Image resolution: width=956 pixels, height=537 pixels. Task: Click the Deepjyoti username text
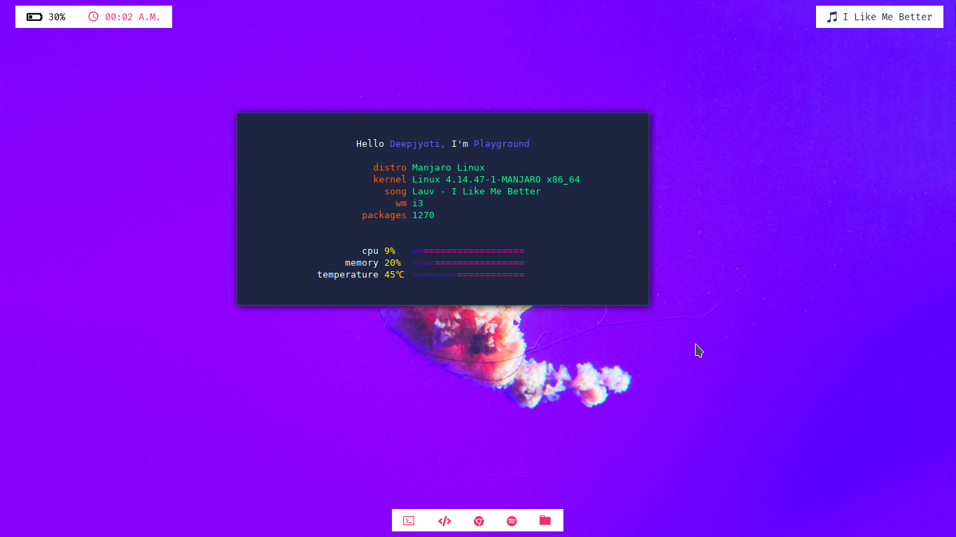click(x=415, y=143)
